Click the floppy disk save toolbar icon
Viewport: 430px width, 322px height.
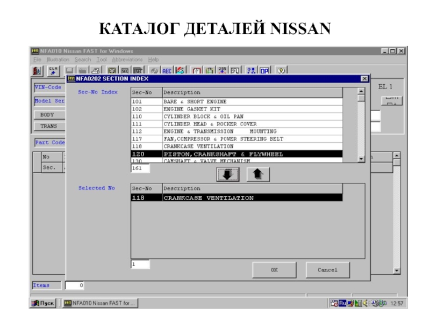(69, 71)
